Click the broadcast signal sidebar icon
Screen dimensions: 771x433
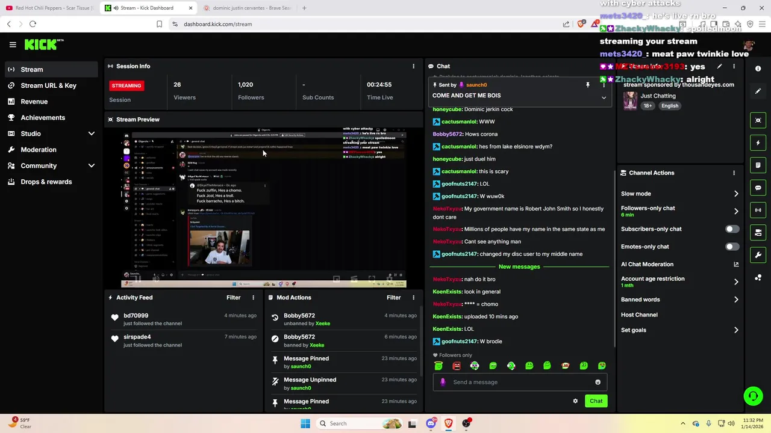tap(758, 210)
